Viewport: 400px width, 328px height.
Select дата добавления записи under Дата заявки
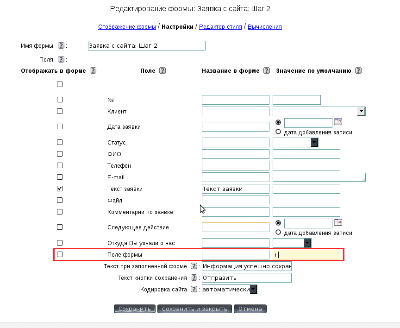click(x=278, y=132)
